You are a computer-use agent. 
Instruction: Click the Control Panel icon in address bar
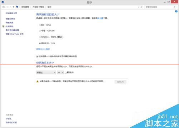(x=17, y=7)
